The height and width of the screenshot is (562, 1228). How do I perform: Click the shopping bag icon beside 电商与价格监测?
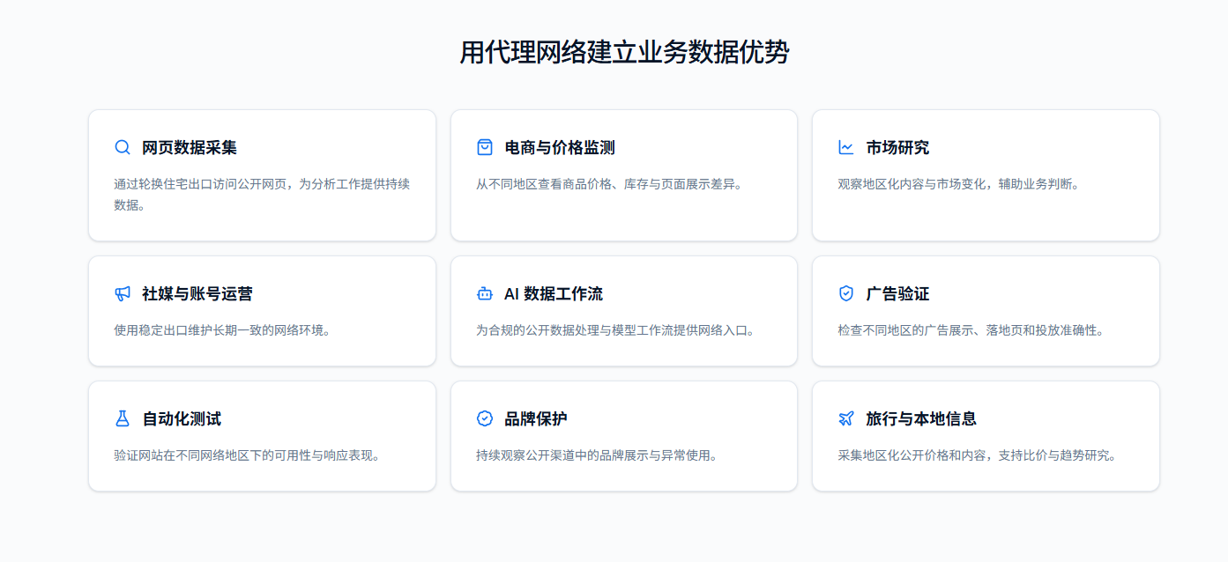tap(485, 147)
